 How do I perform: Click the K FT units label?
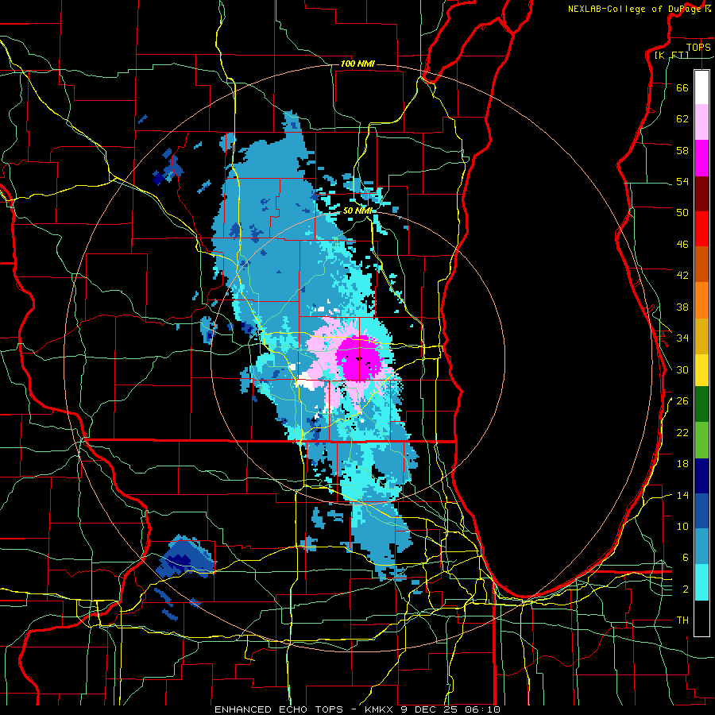(671, 55)
